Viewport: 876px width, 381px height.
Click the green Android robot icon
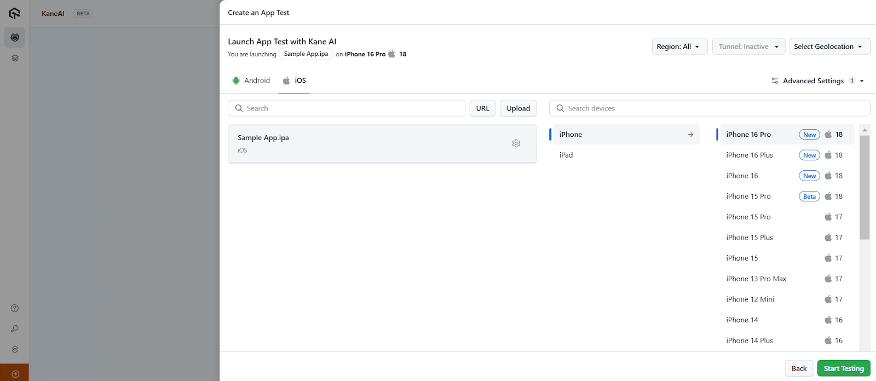point(236,80)
